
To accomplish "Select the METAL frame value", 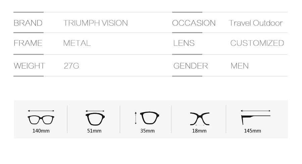I will point(77,43).
